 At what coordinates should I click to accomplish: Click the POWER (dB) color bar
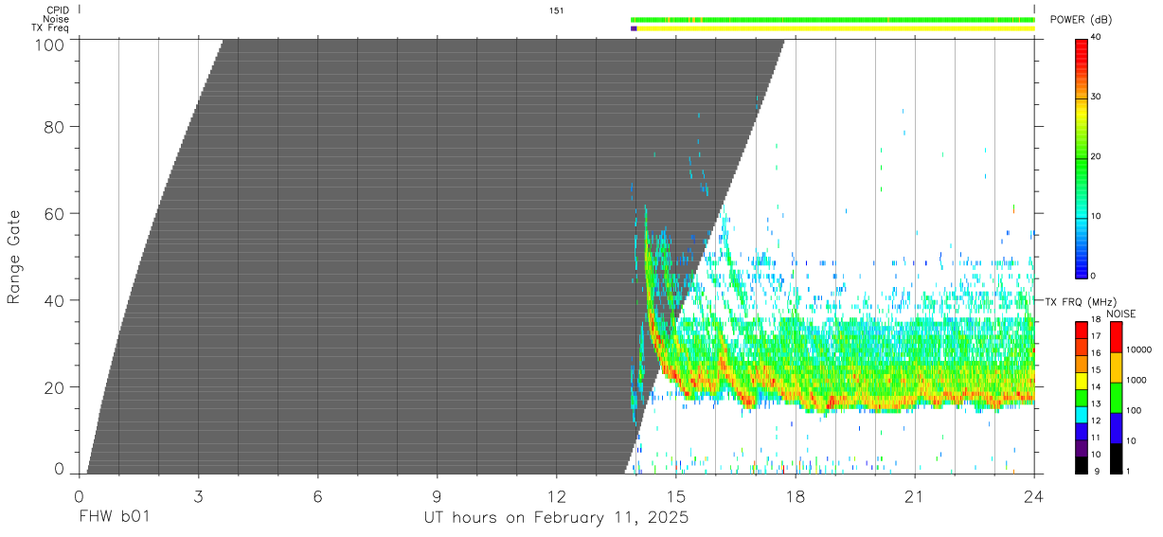click(1082, 157)
